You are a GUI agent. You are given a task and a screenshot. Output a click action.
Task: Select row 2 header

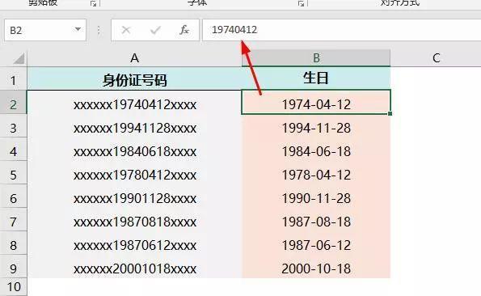(13, 102)
